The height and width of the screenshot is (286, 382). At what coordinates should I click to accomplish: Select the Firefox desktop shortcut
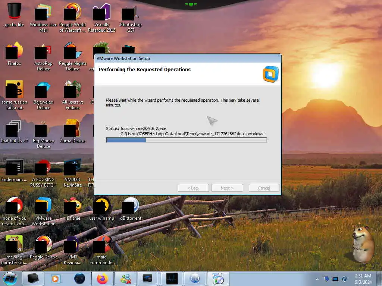point(15,54)
